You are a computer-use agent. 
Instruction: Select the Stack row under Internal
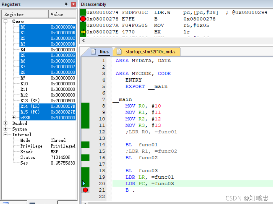pyautogui.click(x=48, y=152)
